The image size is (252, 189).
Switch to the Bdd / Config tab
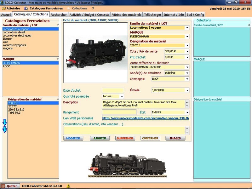point(195,14)
